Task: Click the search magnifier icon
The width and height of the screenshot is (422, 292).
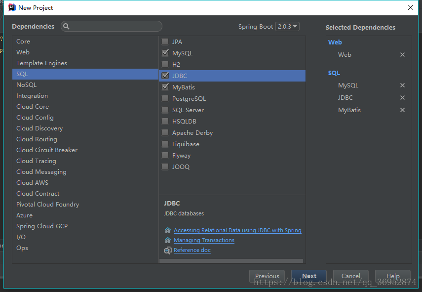Action: 66,26
